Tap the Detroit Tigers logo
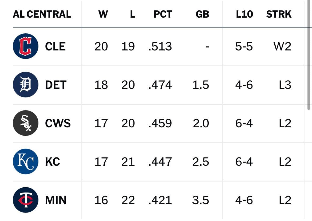This screenshot has height=221, width=312. tap(25, 85)
